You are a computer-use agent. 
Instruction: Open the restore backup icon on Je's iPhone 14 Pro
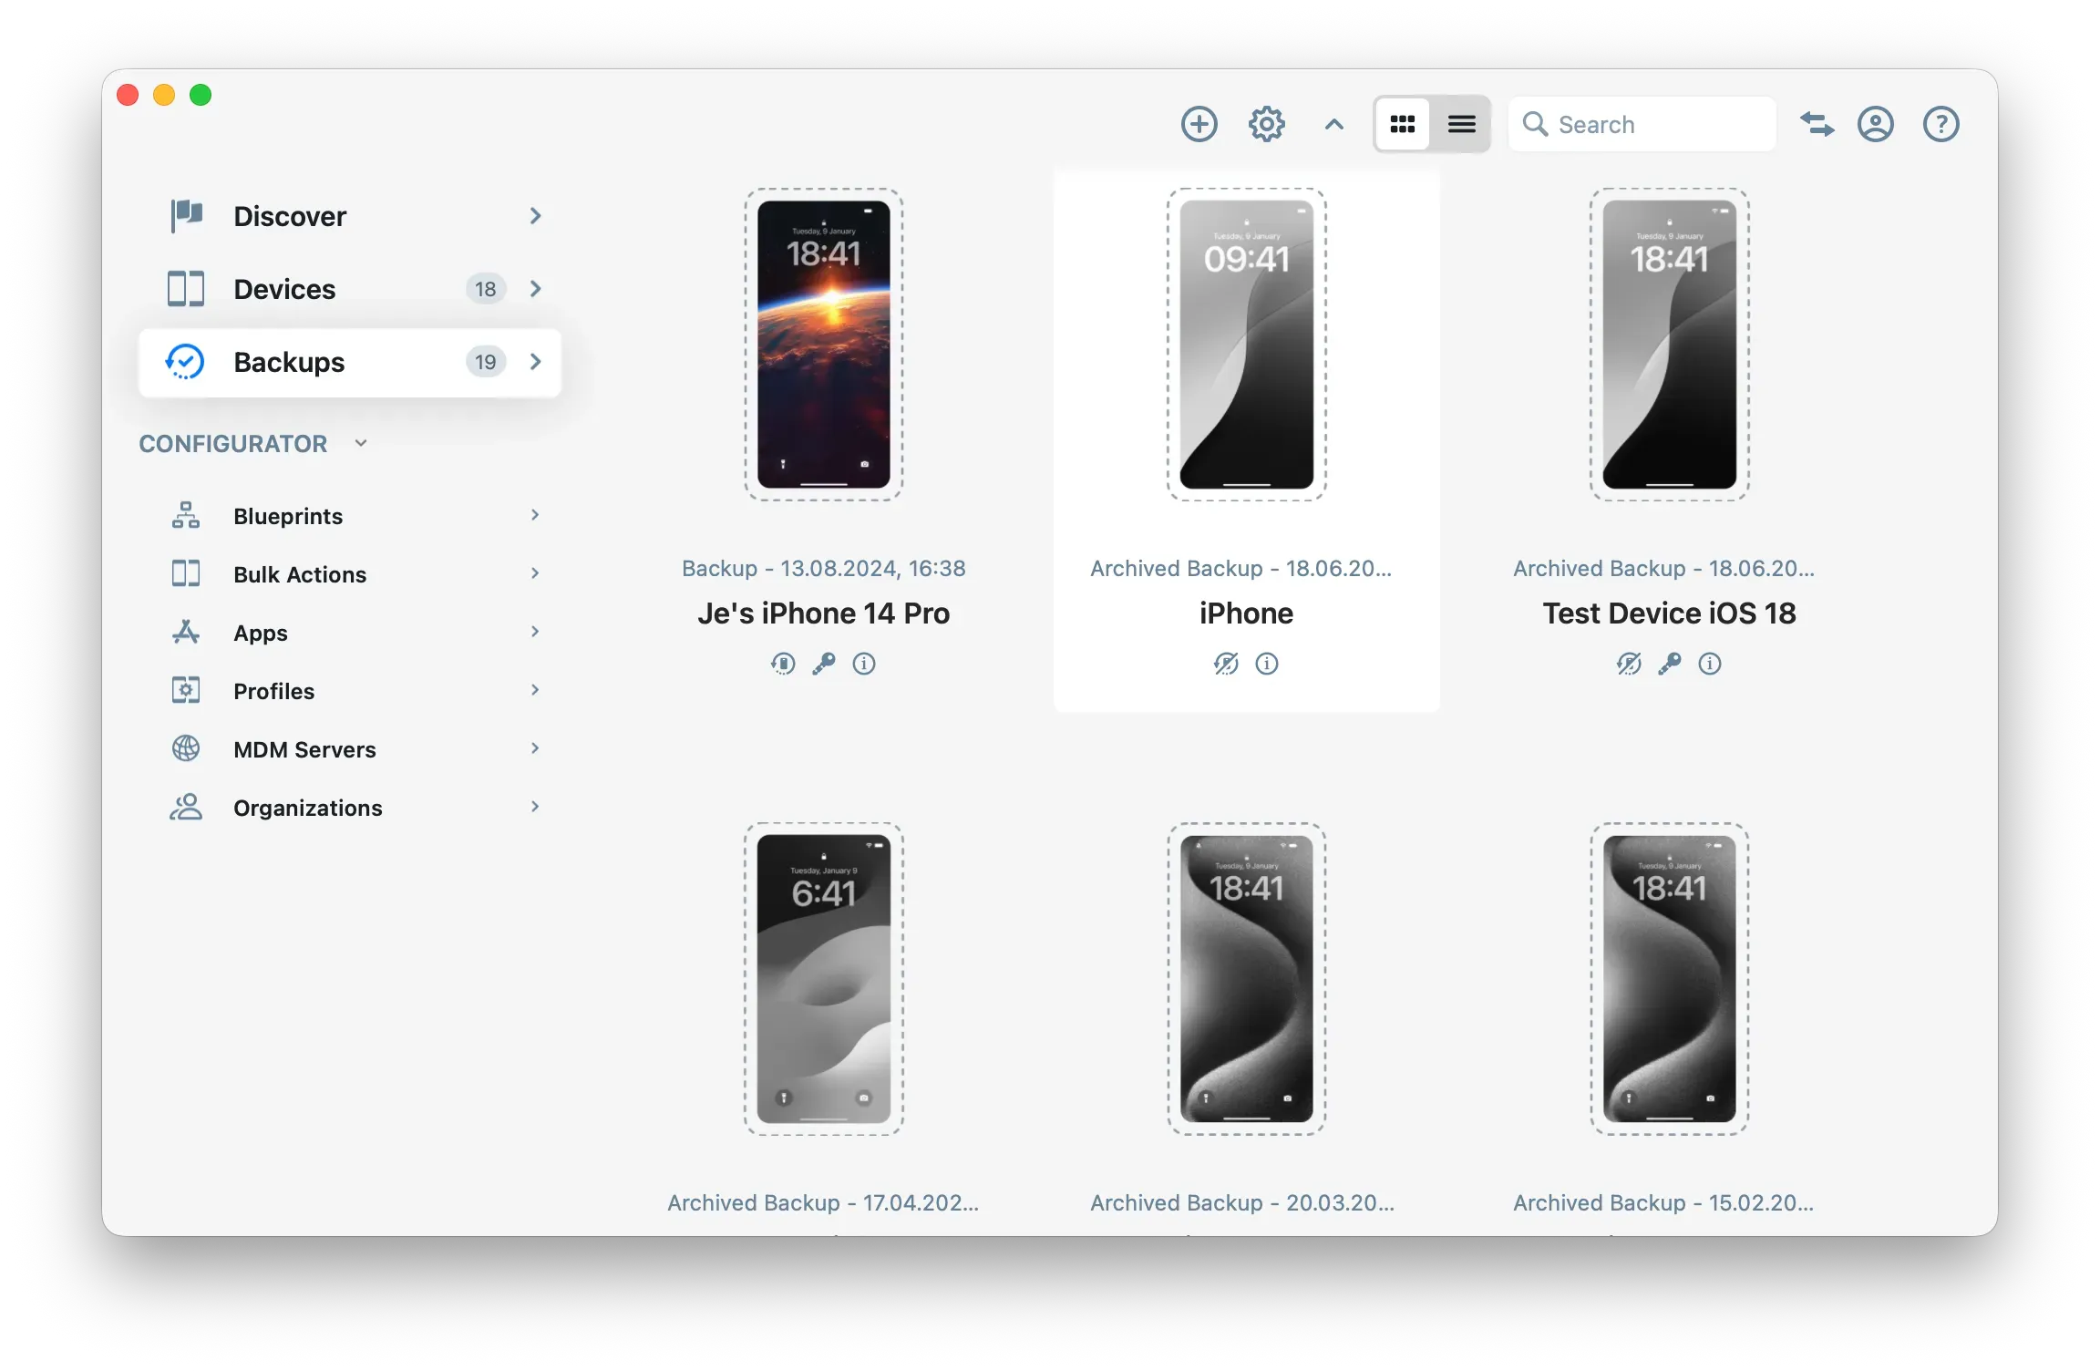pos(782,664)
